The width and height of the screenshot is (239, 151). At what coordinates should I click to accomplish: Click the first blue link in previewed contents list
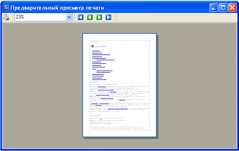pyautogui.click(x=96, y=51)
